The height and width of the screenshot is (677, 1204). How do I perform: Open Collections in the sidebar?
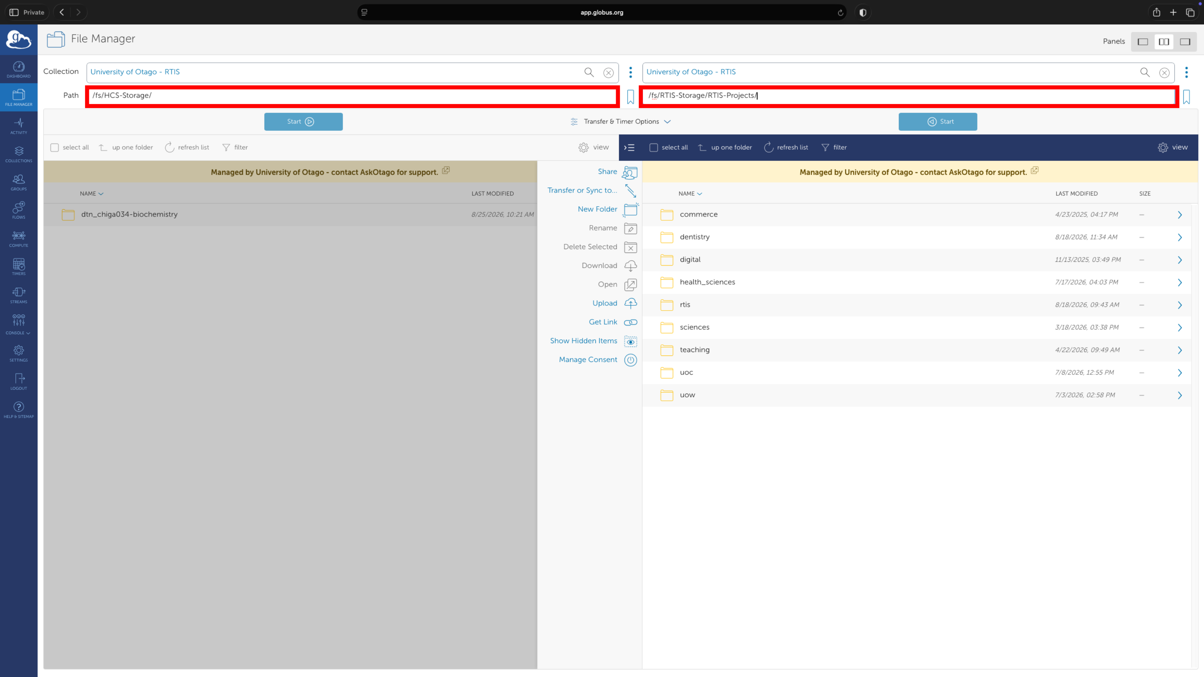[x=19, y=154]
